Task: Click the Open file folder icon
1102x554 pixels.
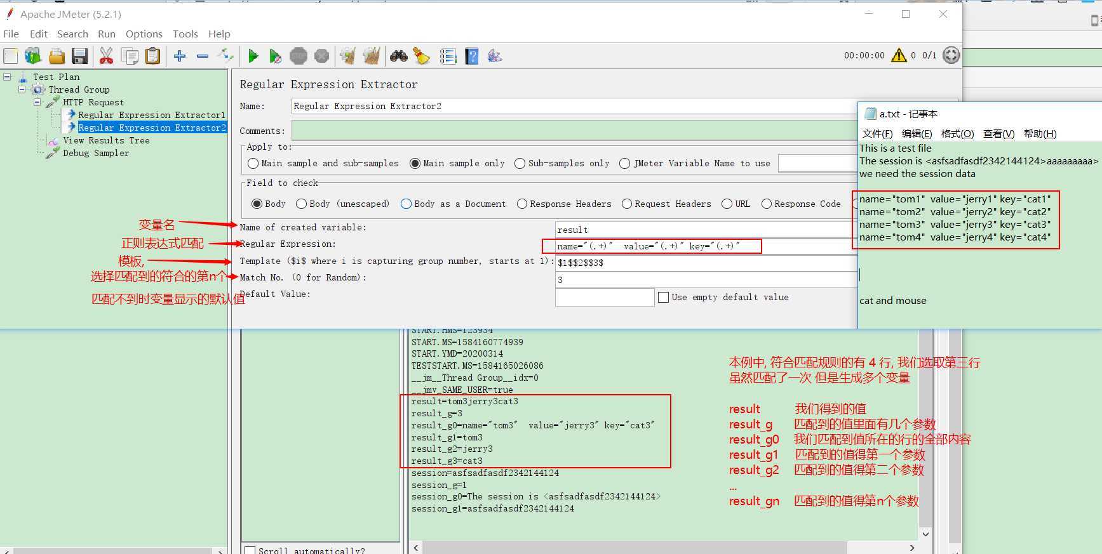Action: 57,56
